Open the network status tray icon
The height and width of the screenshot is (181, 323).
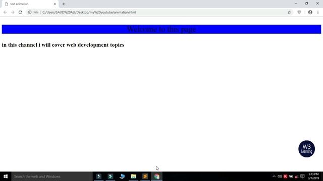click(x=297, y=176)
